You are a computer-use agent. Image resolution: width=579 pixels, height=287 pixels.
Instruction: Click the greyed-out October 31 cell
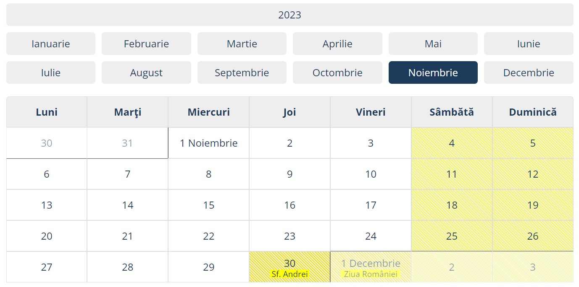pyautogui.click(x=127, y=143)
